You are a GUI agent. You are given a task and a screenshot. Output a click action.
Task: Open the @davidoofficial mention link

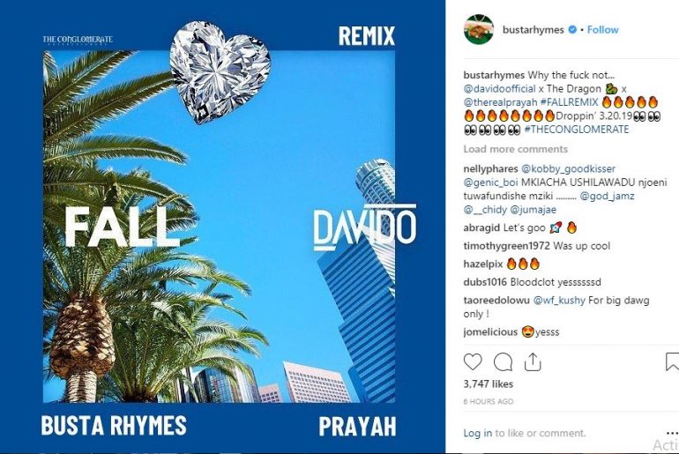tap(499, 89)
